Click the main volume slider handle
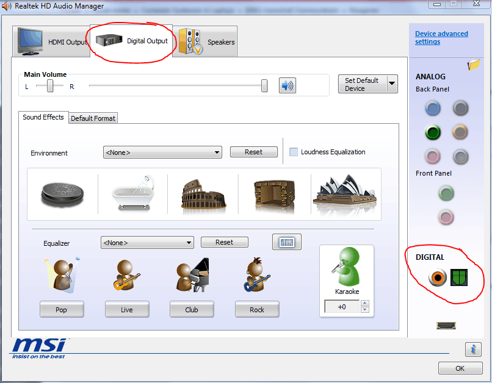Screen dimensions: 492x383 [x=264, y=85]
